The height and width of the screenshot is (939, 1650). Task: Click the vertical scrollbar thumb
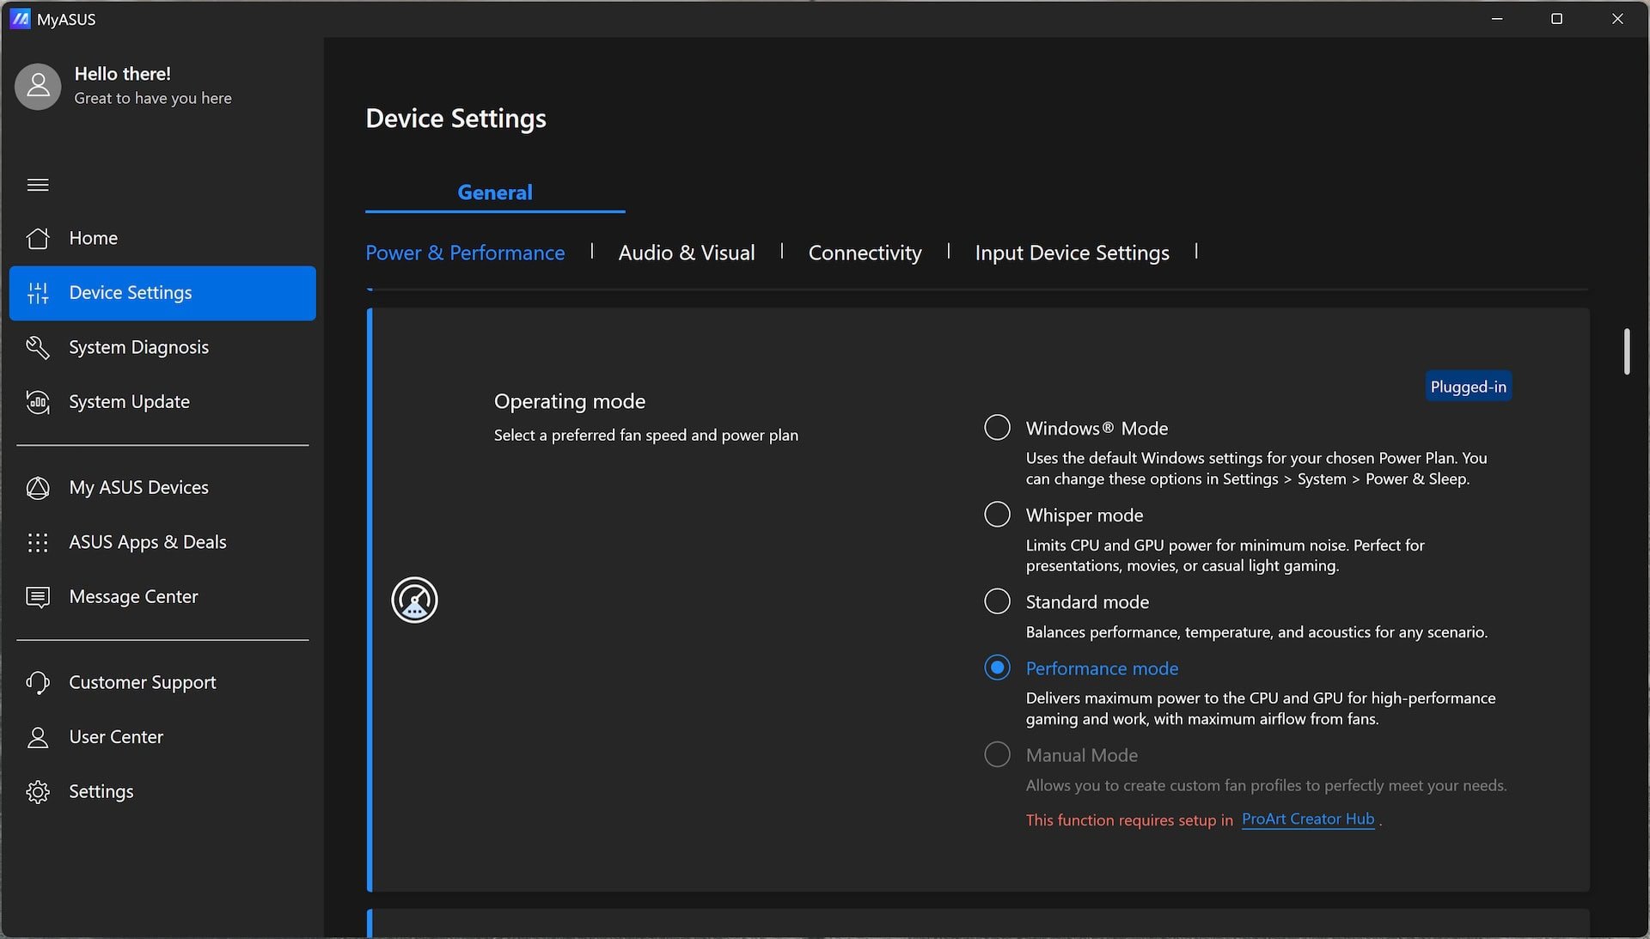click(1627, 351)
